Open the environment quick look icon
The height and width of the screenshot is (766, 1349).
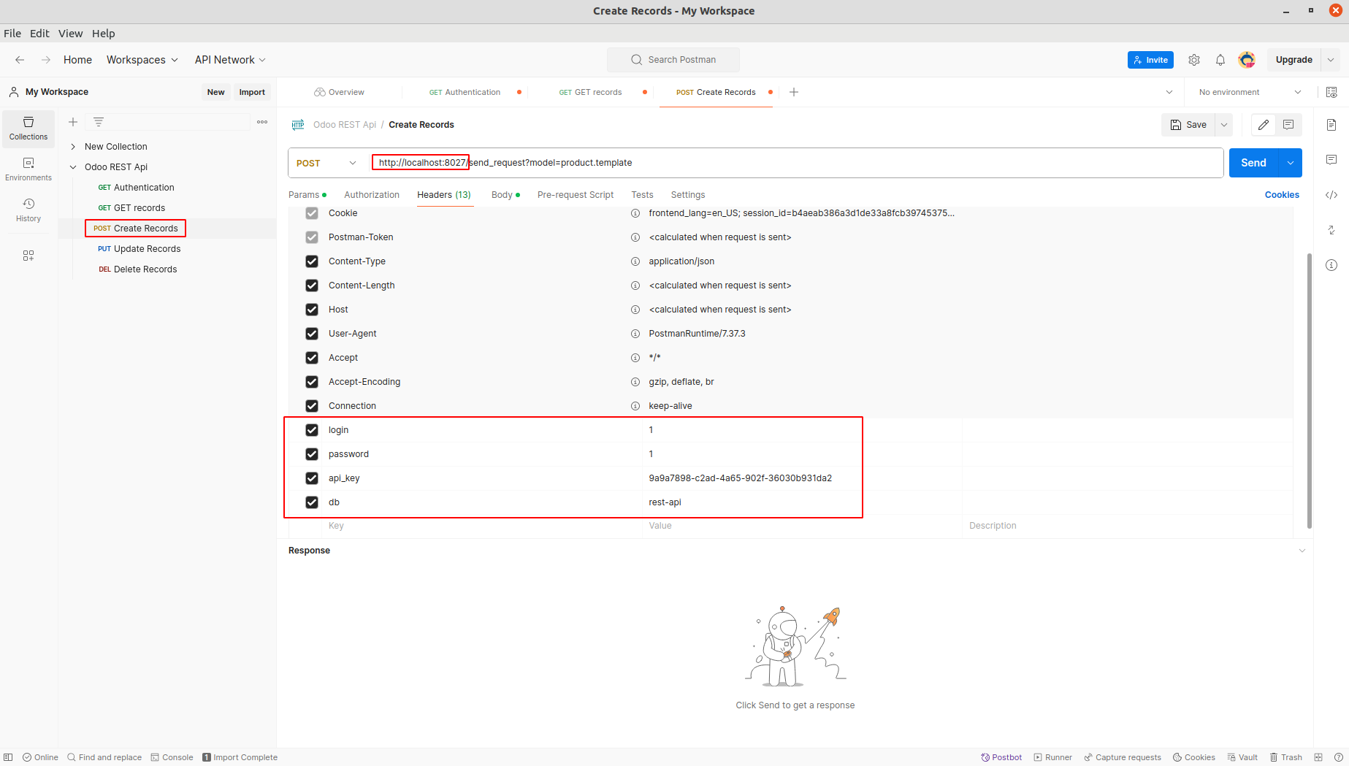coord(1331,92)
